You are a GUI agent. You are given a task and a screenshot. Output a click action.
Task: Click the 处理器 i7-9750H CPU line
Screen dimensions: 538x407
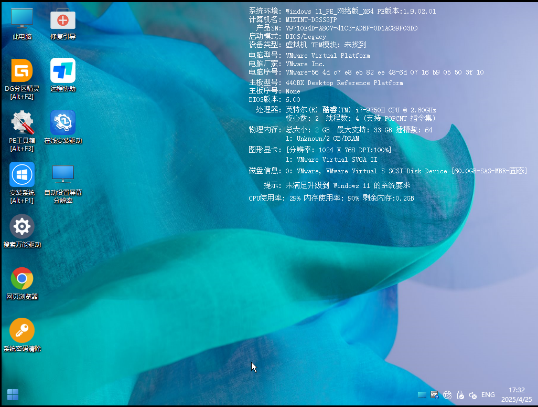click(346, 110)
